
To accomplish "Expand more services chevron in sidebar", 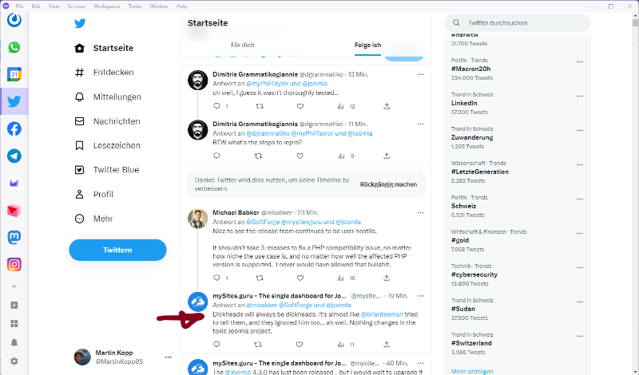I will [14, 286].
